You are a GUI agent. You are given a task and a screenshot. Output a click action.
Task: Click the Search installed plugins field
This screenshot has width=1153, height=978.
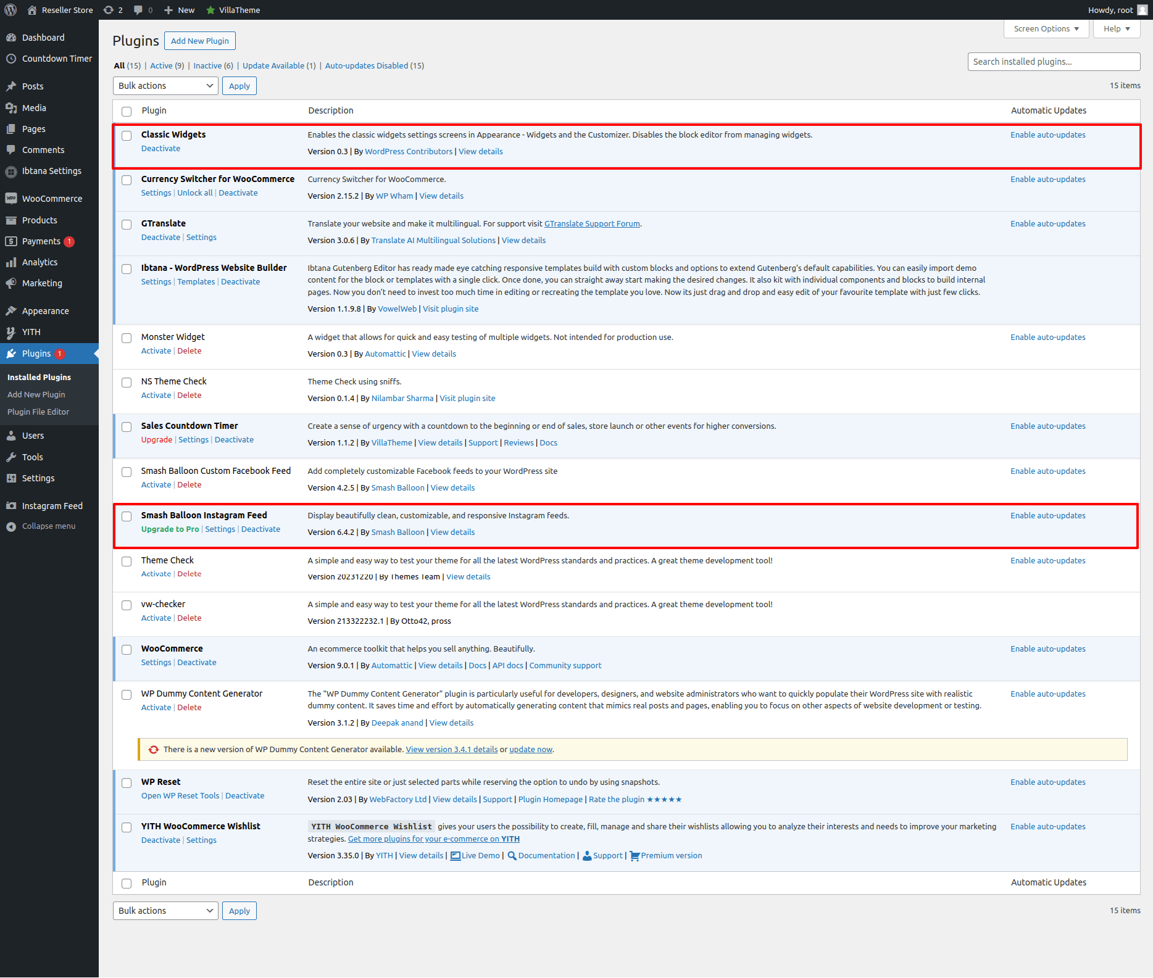(x=1053, y=62)
